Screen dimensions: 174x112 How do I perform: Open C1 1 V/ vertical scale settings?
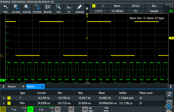[x=16, y=109]
